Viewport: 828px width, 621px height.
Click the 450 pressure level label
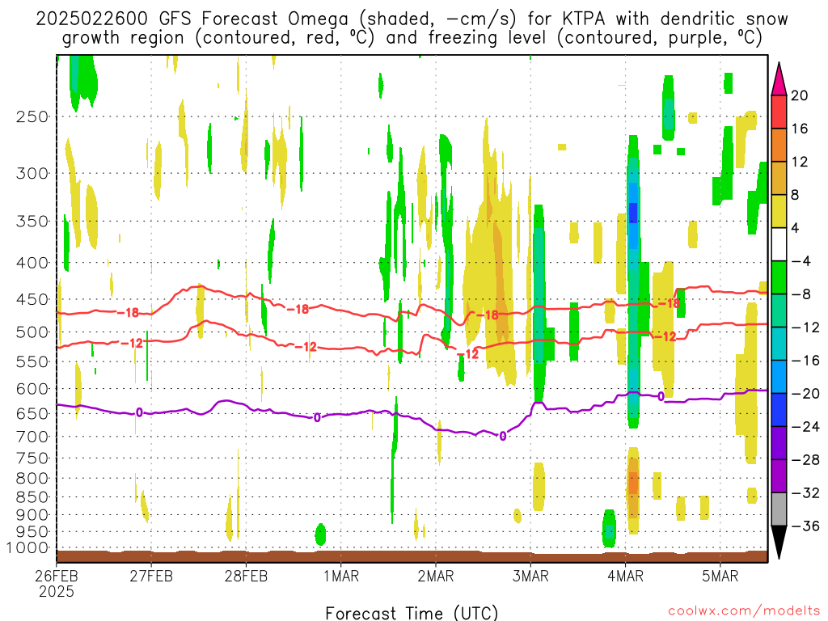tap(32, 299)
